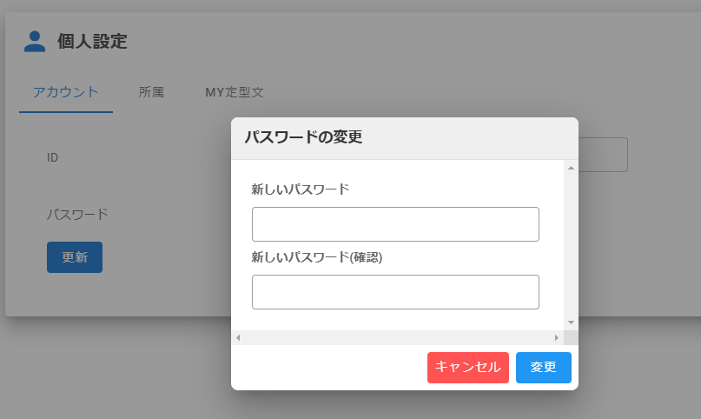701x419 pixels.
Task: Click the user profile icon beside 個人設定
Action: click(x=35, y=41)
